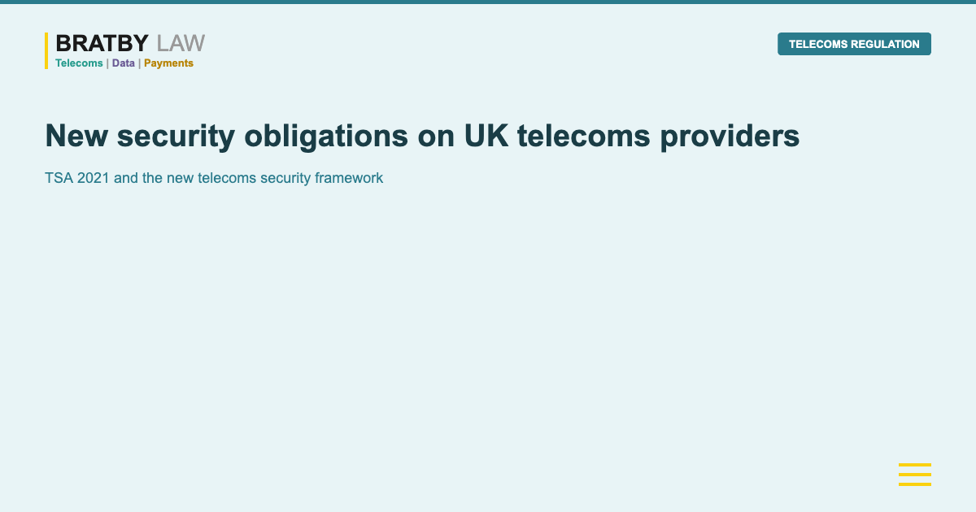Viewport: 976px width, 512px height.
Task: Open the TELECOMS REGULATION category badge
Action: (854, 44)
